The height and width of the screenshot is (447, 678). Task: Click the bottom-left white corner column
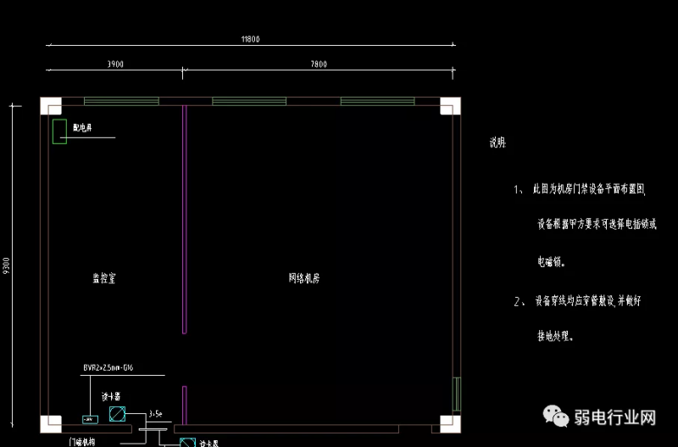[50, 423]
